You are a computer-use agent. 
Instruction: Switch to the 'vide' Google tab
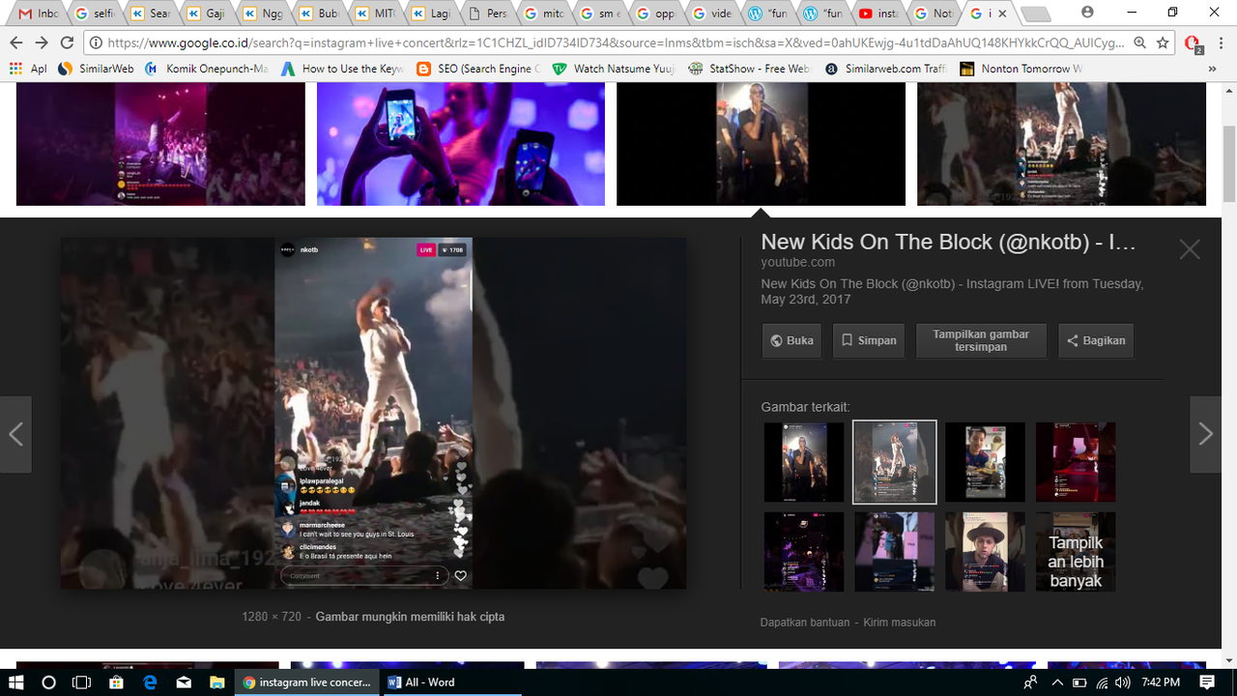point(710,14)
